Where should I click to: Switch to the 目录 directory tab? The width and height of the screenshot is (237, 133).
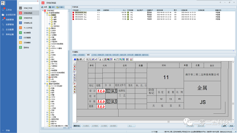coord(44,7)
